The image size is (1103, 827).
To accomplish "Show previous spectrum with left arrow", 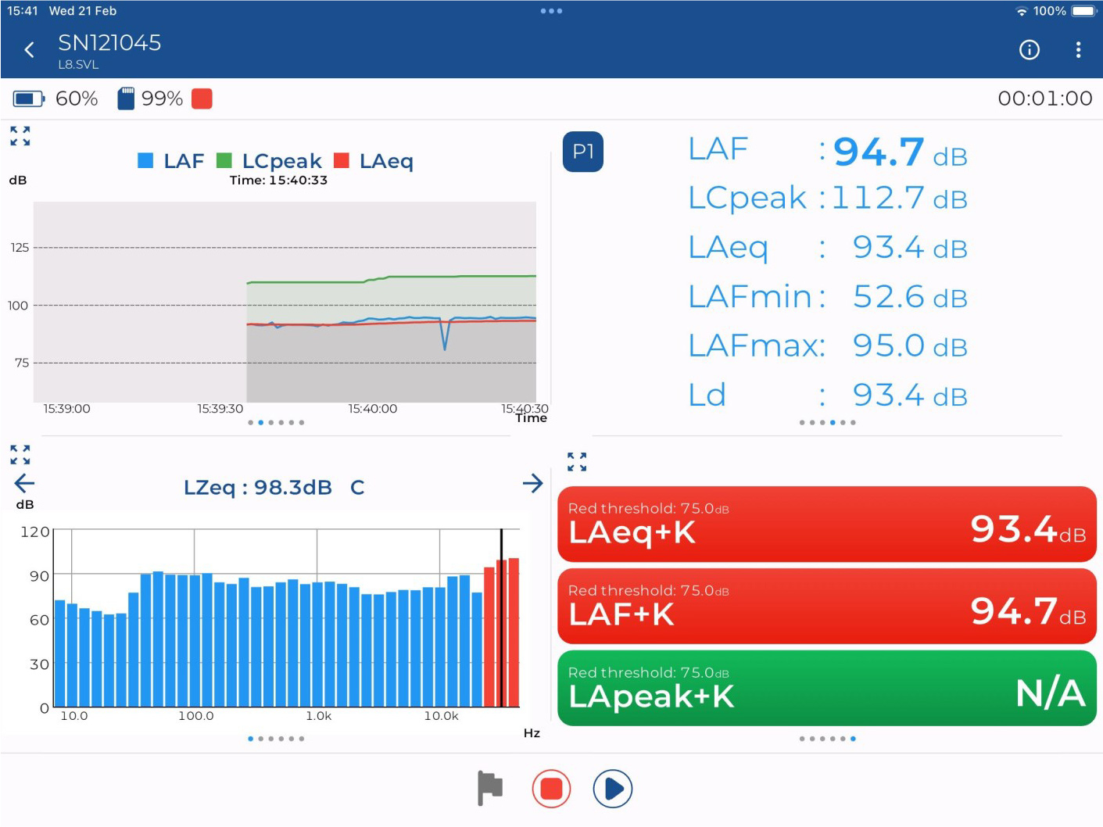I will (x=25, y=483).
